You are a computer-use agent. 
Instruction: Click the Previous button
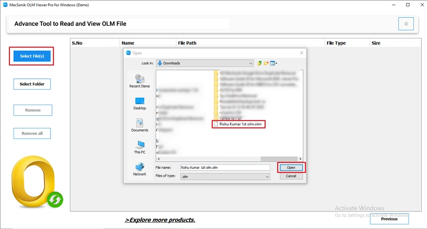pos(389,219)
